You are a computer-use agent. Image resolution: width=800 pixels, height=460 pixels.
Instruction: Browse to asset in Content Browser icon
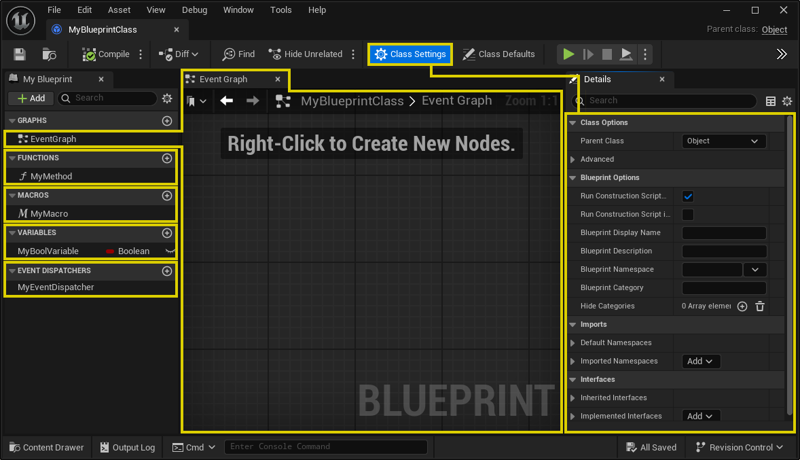[49, 54]
